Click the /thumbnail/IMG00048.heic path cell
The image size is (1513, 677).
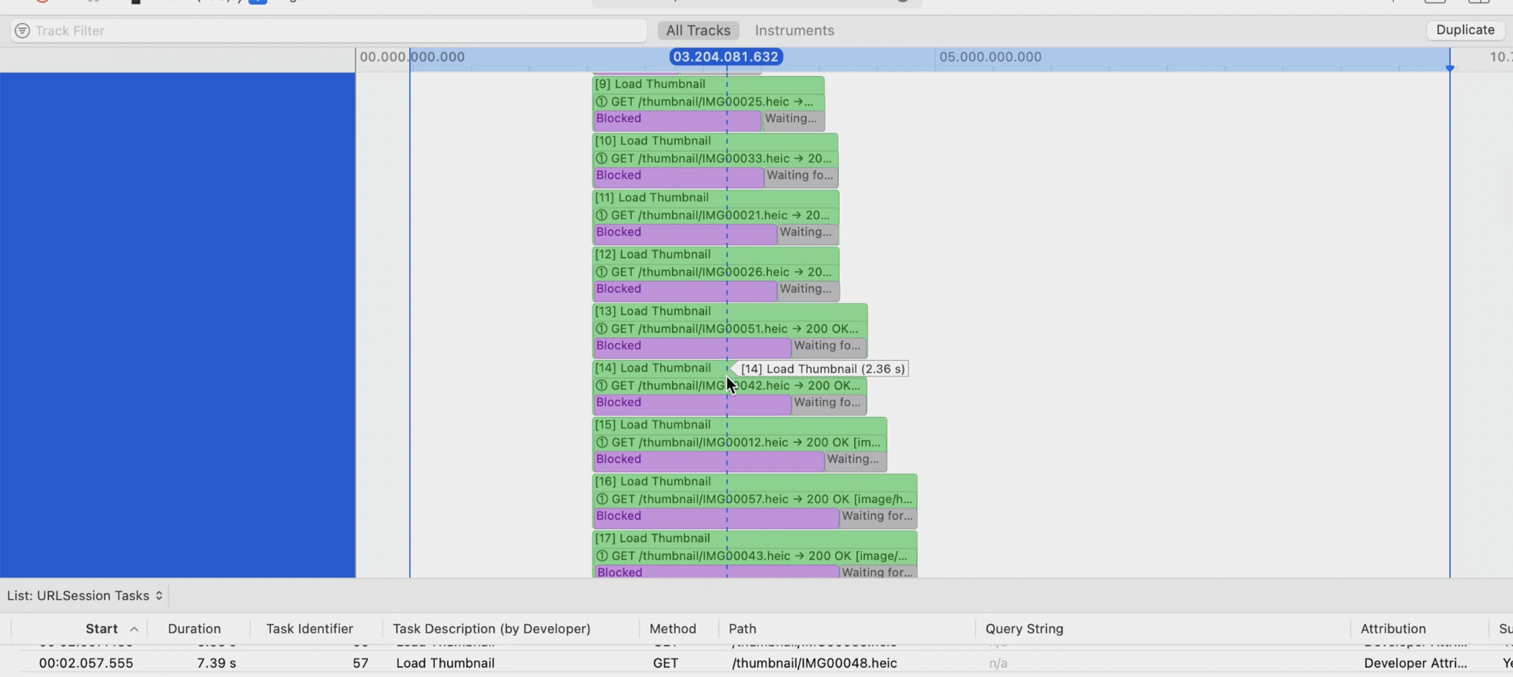click(x=814, y=663)
